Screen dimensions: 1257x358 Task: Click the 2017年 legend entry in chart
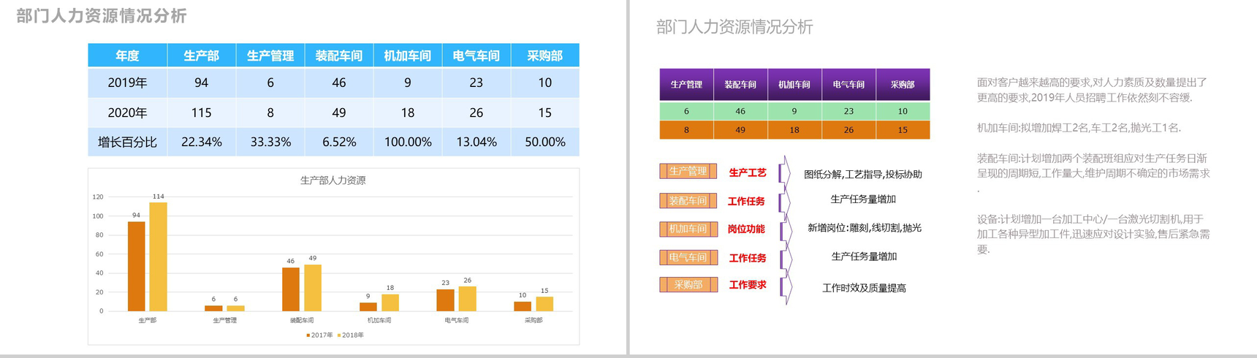319,335
